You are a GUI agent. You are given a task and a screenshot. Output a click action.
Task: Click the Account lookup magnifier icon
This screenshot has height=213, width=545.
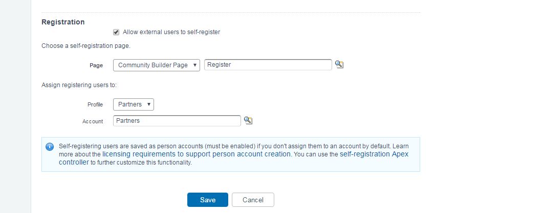pyautogui.click(x=248, y=120)
